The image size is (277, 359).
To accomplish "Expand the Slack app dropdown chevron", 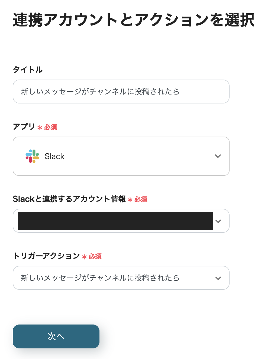I will [218, 156].
